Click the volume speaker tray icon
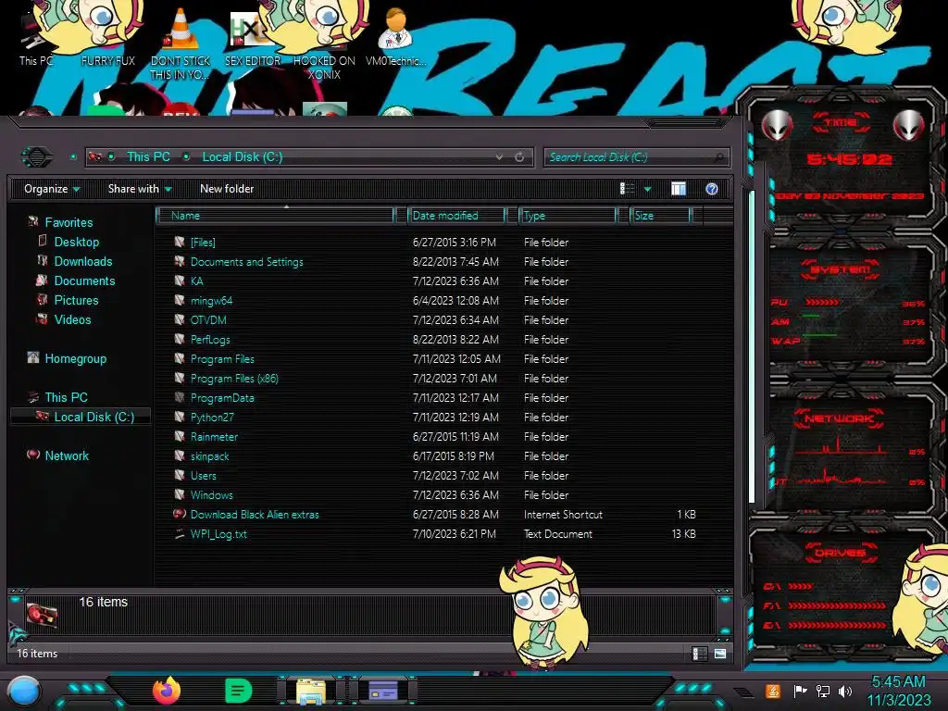This screenshot has height=711, width=948. click(845, 691)
